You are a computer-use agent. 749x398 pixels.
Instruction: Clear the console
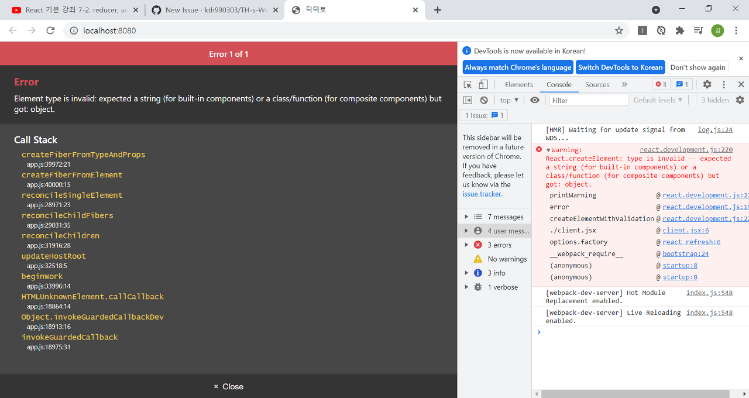(484, 100)
